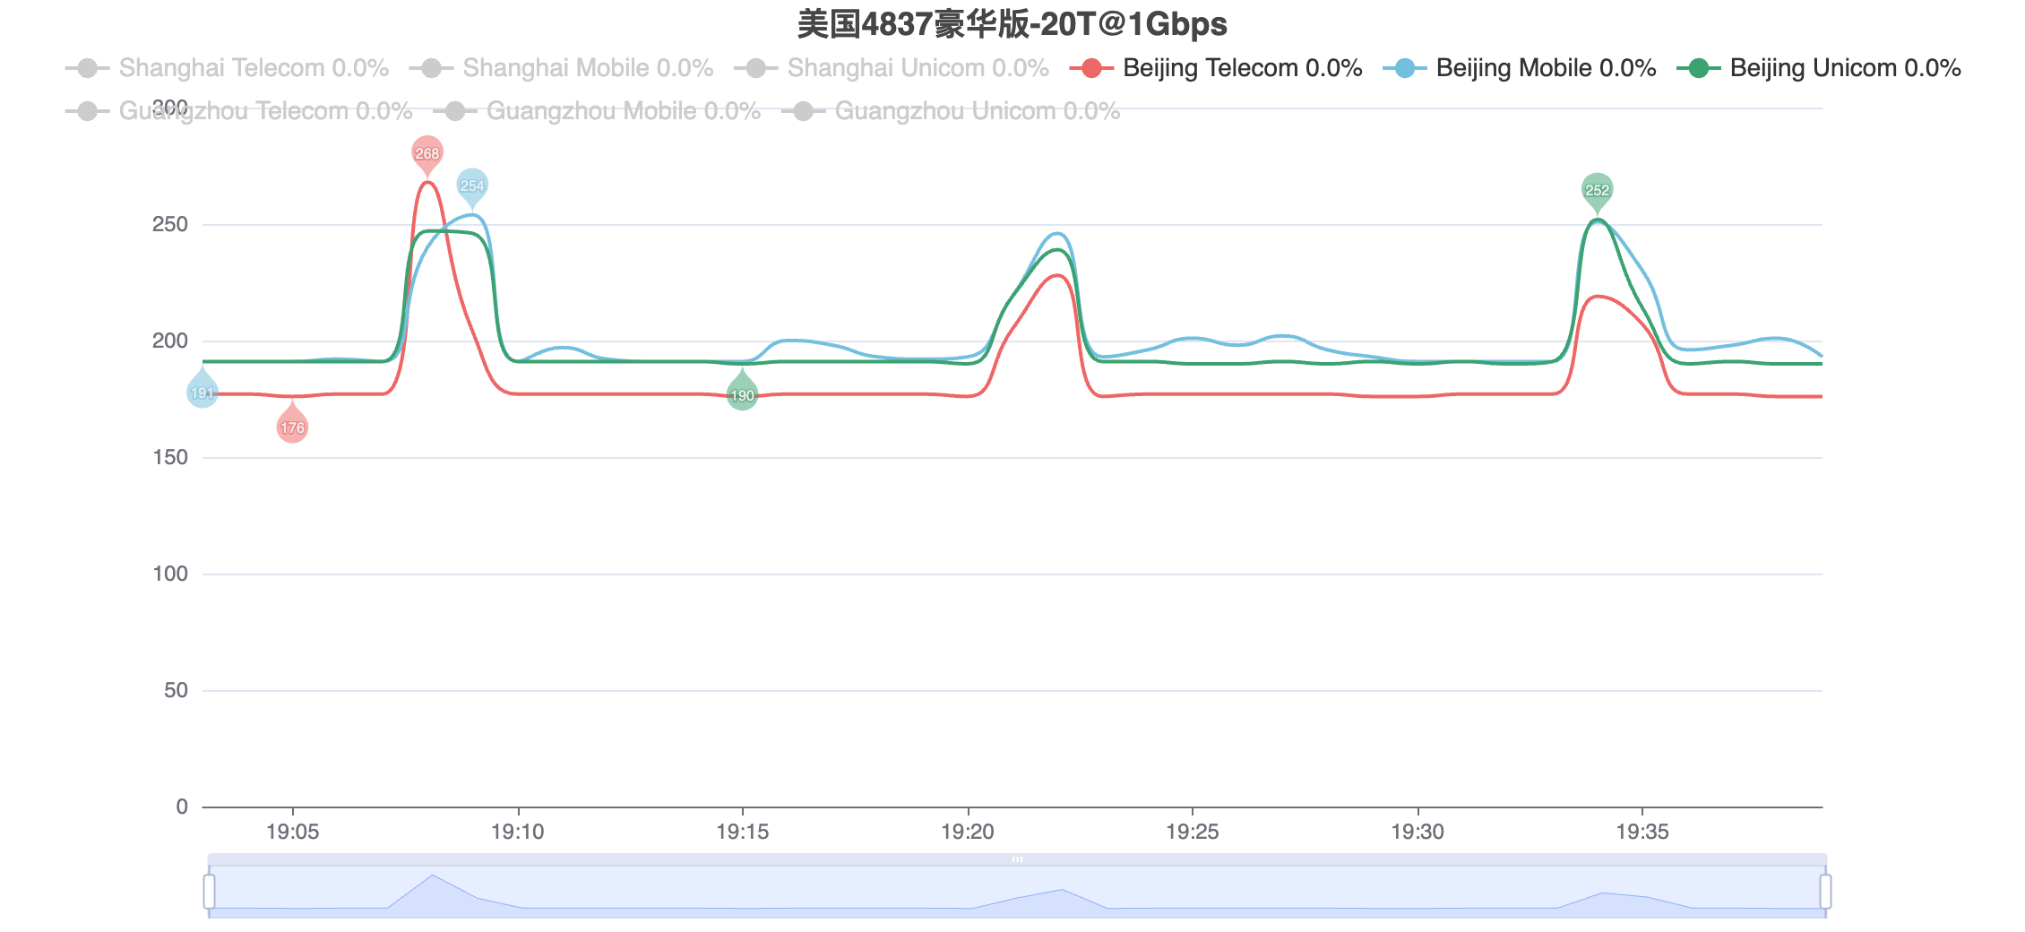Enable the Shanghai Mobile legend series
Image resolution: width=2025 pixels, height=932 pixels.
click(x=561, y=68)
